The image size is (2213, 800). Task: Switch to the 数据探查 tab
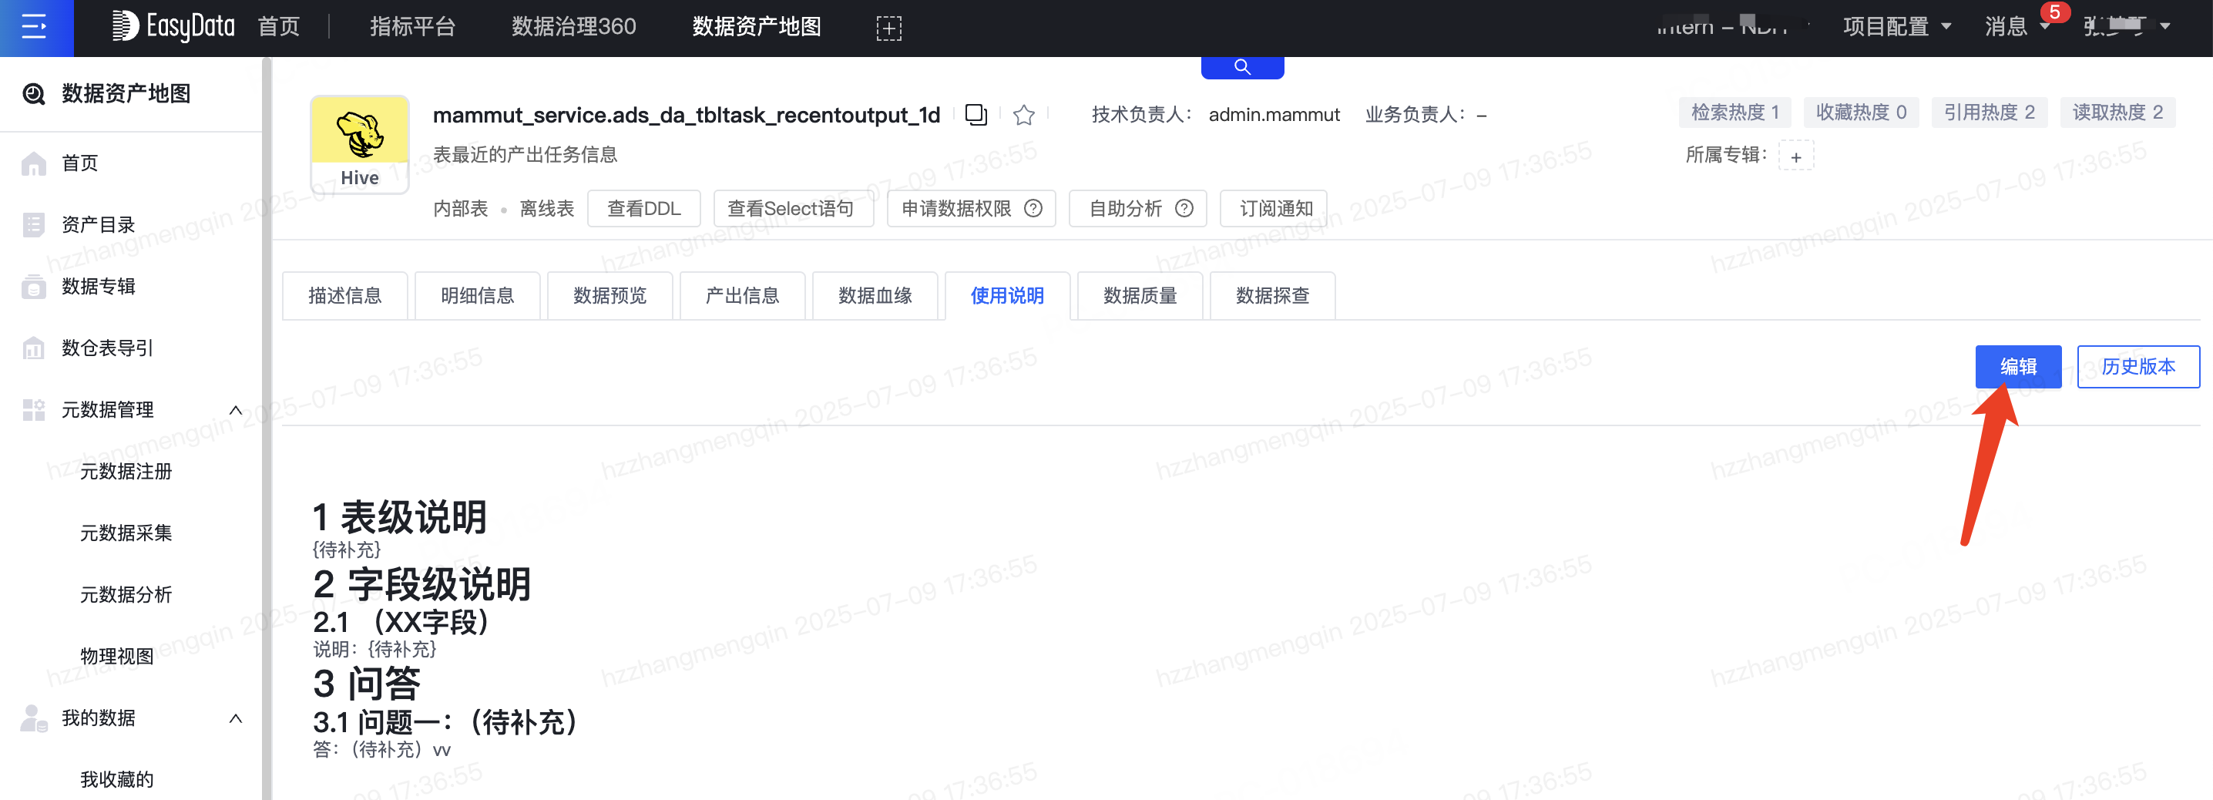click(x=1272, y=296)
